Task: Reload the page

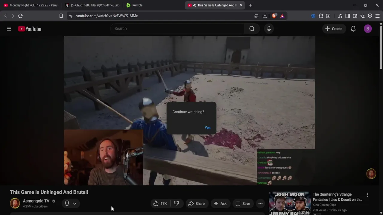Action: click(x=20, y=16)
